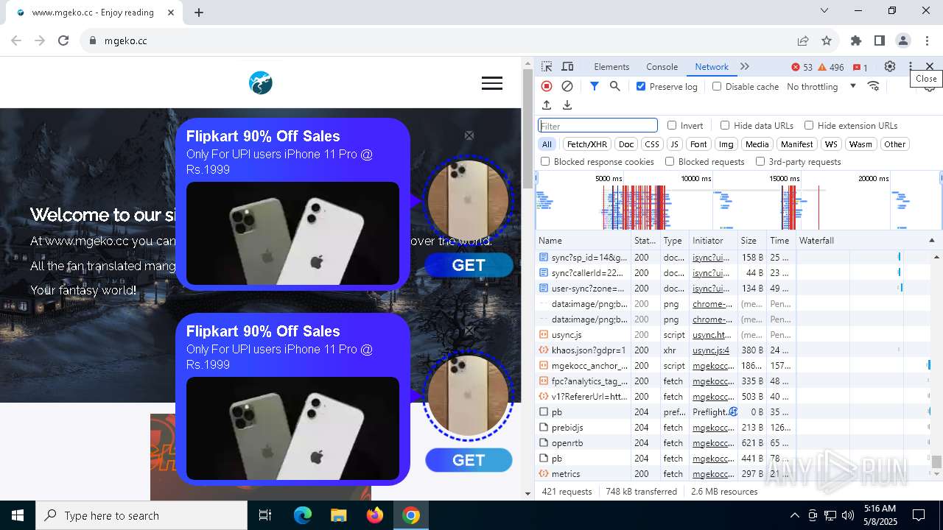943x530 pixels.
Task: Open DevTools settings gear
Action: click(x=890, y=66)
